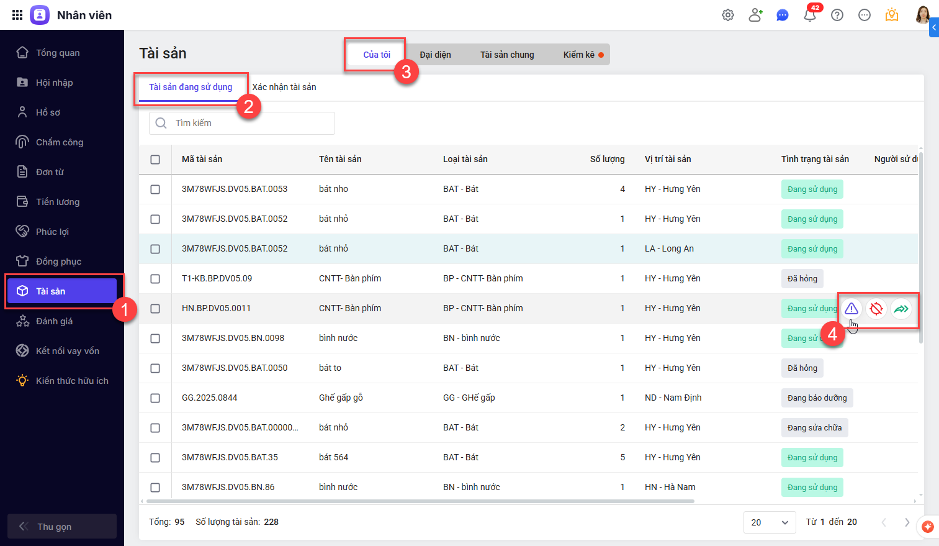Open the notifications bell

click(x=810, y=16)
